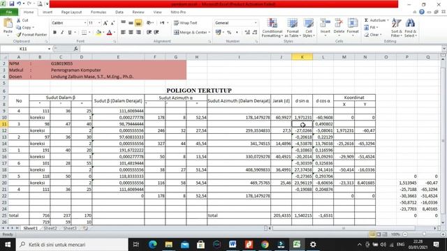Toggle Underline formatting
This screenshot has width=447, height=251.
tap(70, 33)
